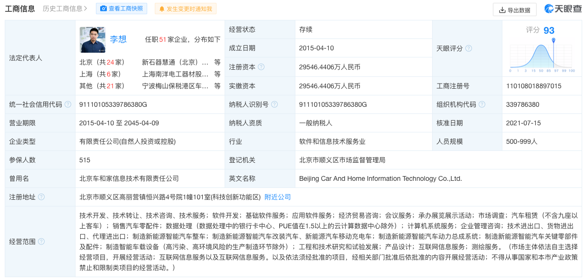Screen dimensions: 585x280
Task: Click the 评分 93 score value
Action: pyautogui.click(x=549, y=30)
